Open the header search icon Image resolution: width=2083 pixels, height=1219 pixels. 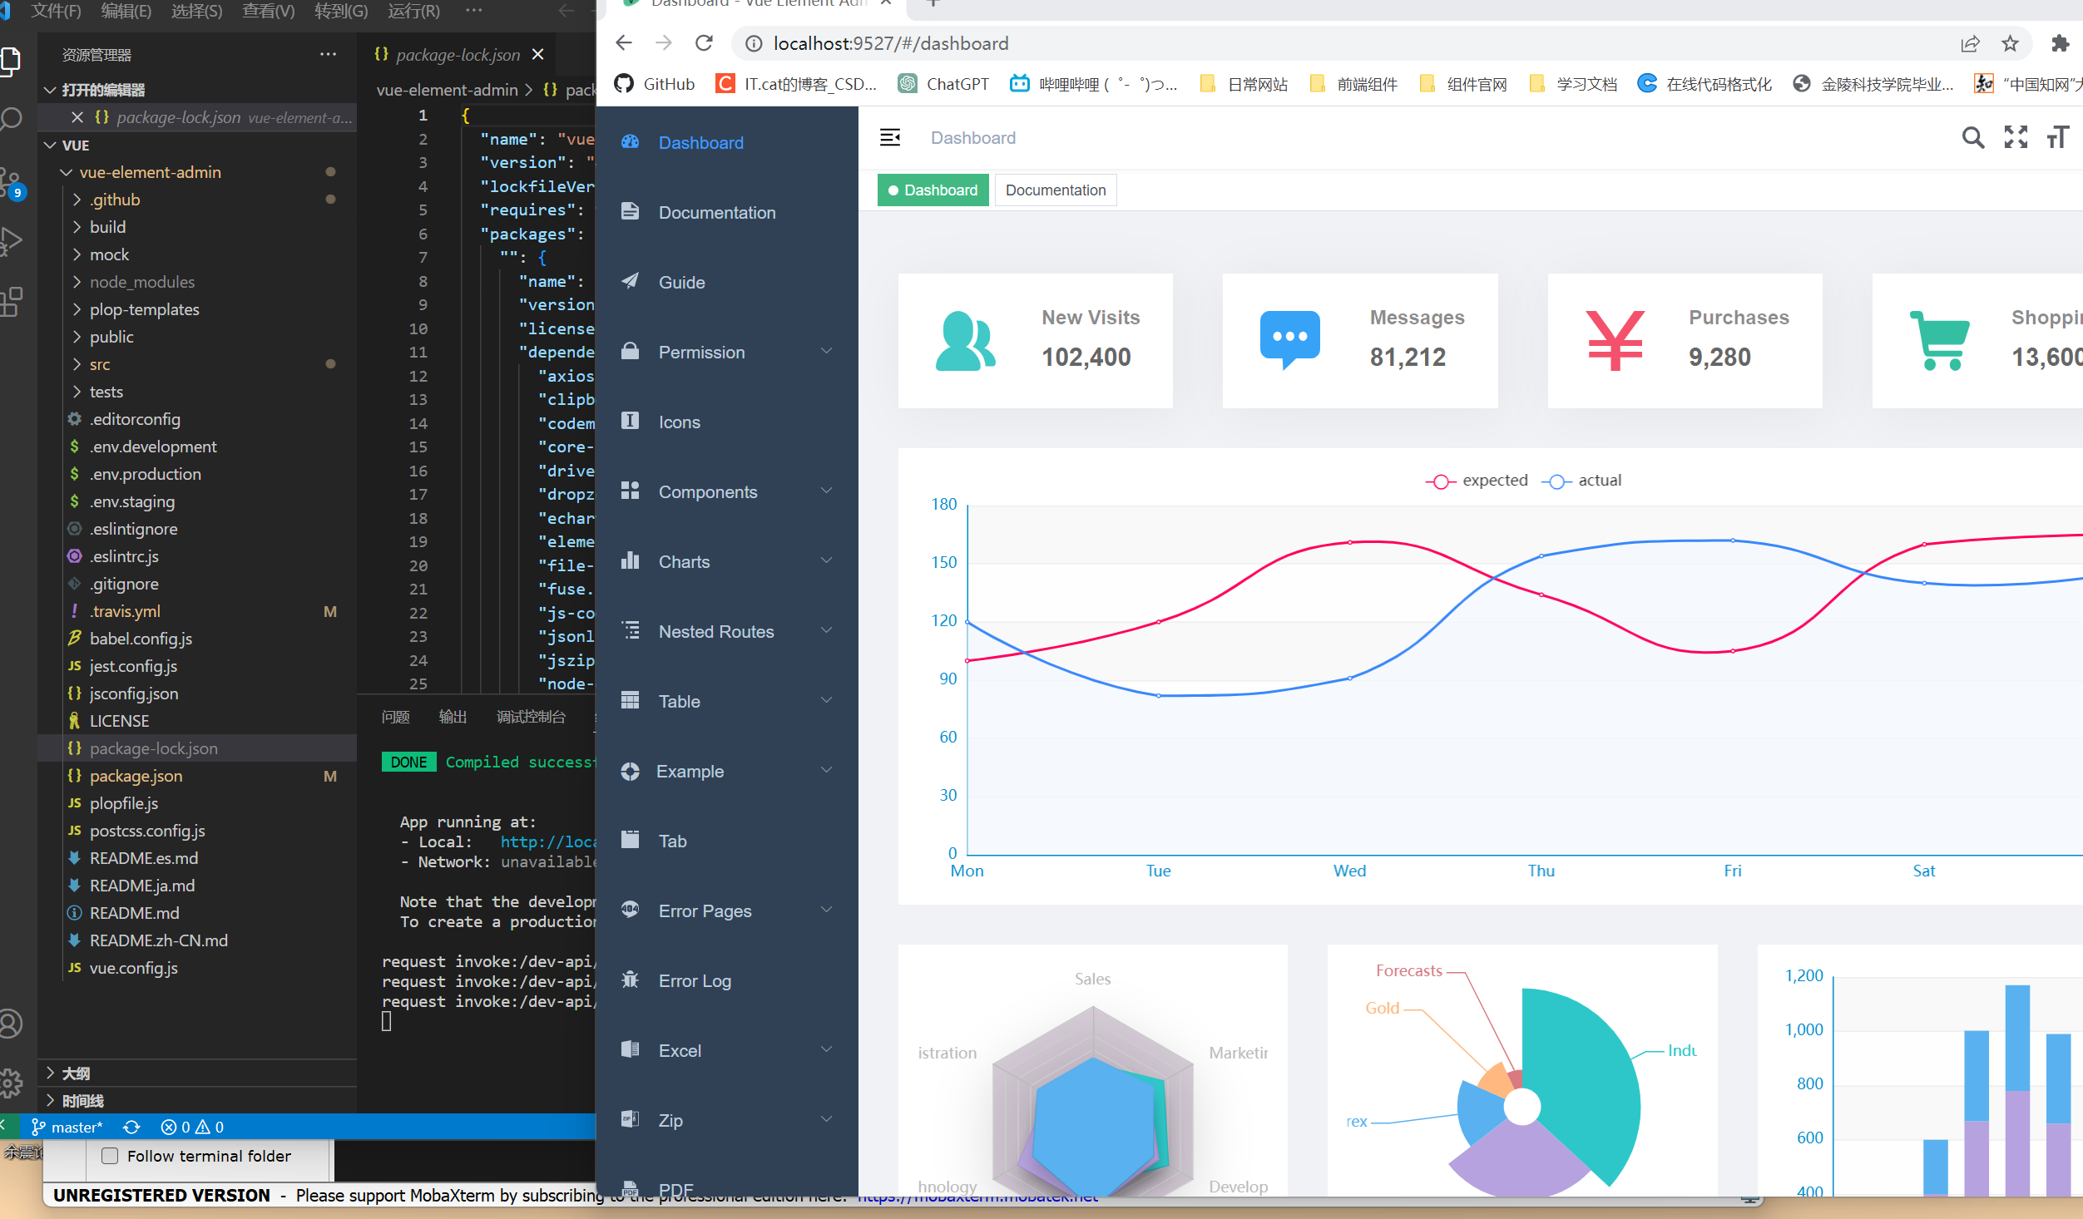pos(1972,138)
